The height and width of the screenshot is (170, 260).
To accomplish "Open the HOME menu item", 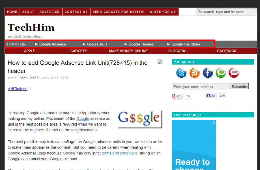I will 12,12.
